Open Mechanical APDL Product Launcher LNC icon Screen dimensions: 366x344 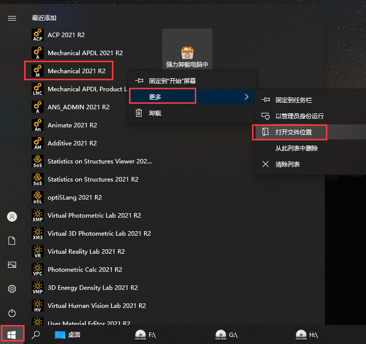[38, 89]
